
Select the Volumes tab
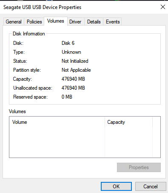56,21
